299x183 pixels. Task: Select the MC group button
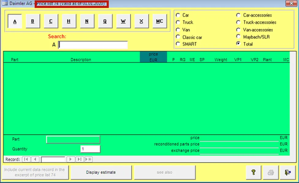[x=160, y=21]
